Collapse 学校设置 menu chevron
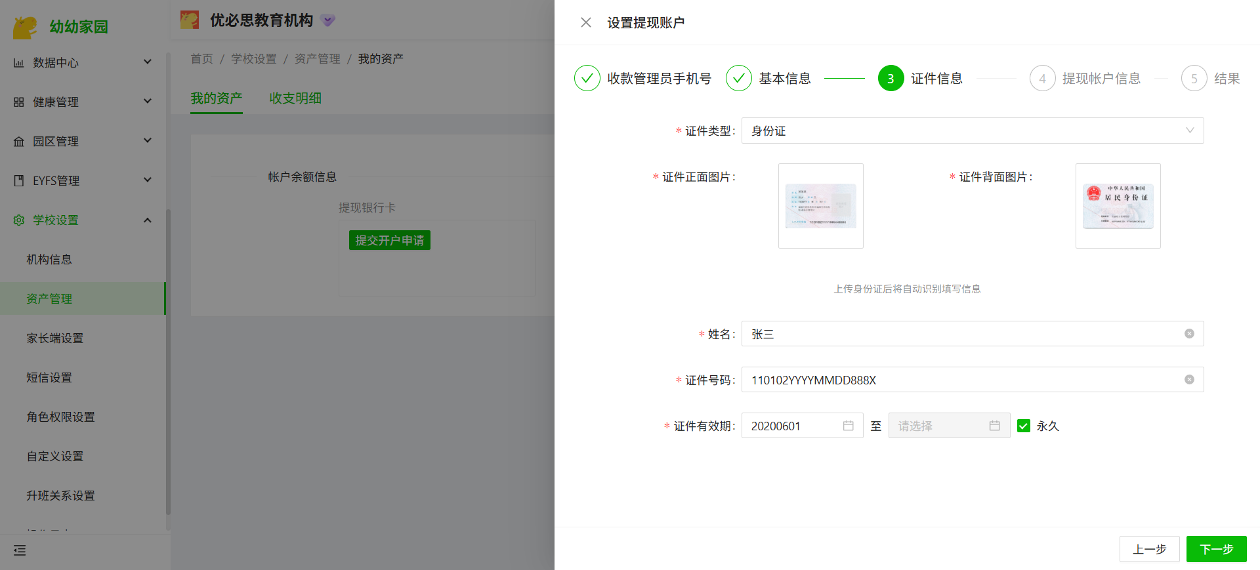Screen dimensions: 1260x570 coord(148,220)
